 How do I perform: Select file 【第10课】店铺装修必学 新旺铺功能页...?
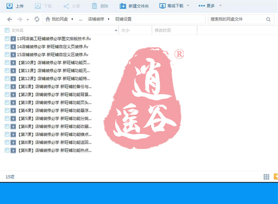pos(53,62)
